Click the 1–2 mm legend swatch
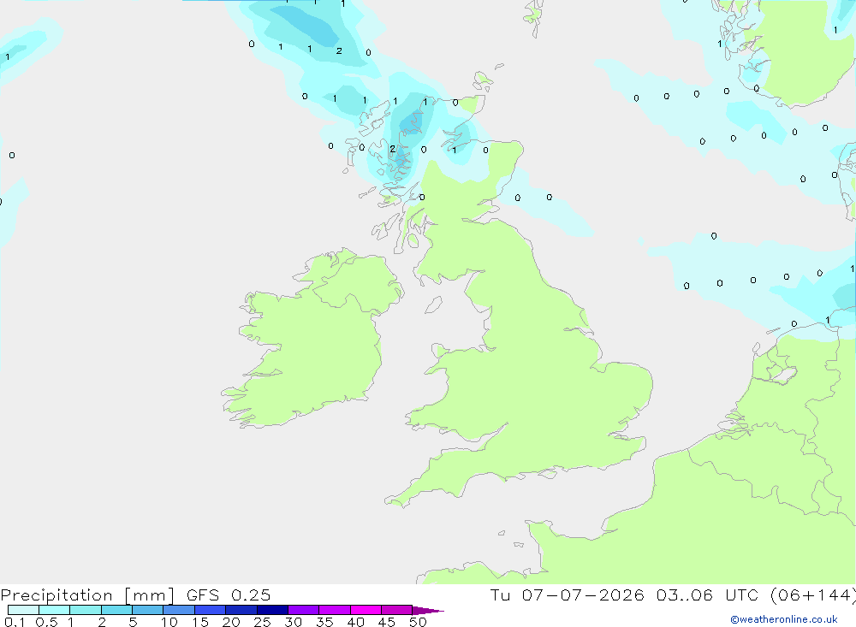Screen dimensions: 856x627 86,610
